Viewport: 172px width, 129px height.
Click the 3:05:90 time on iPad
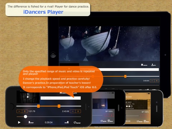coord(146,81)
